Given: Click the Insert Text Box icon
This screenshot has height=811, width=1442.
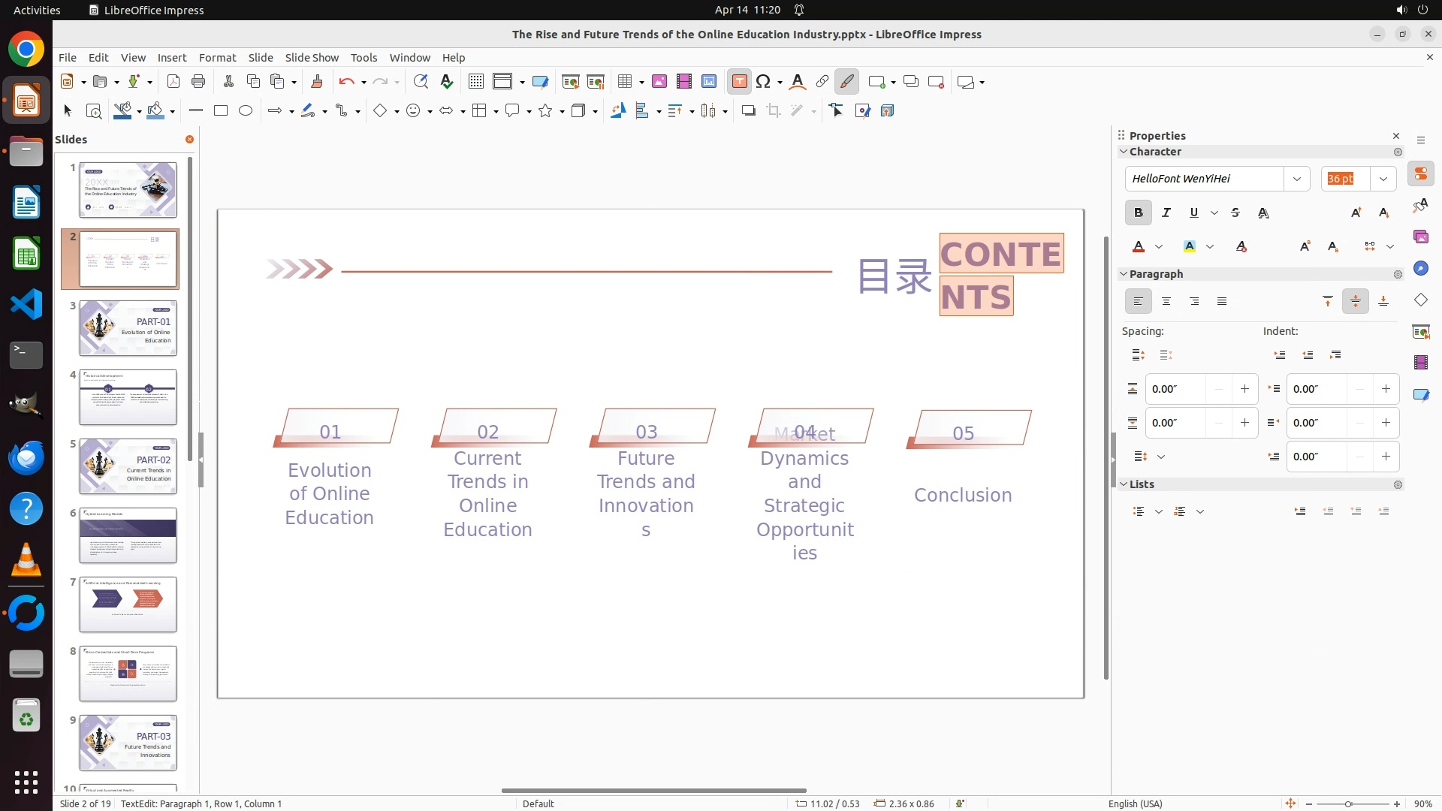Looking at the screenshot, I should pos(739,82).
